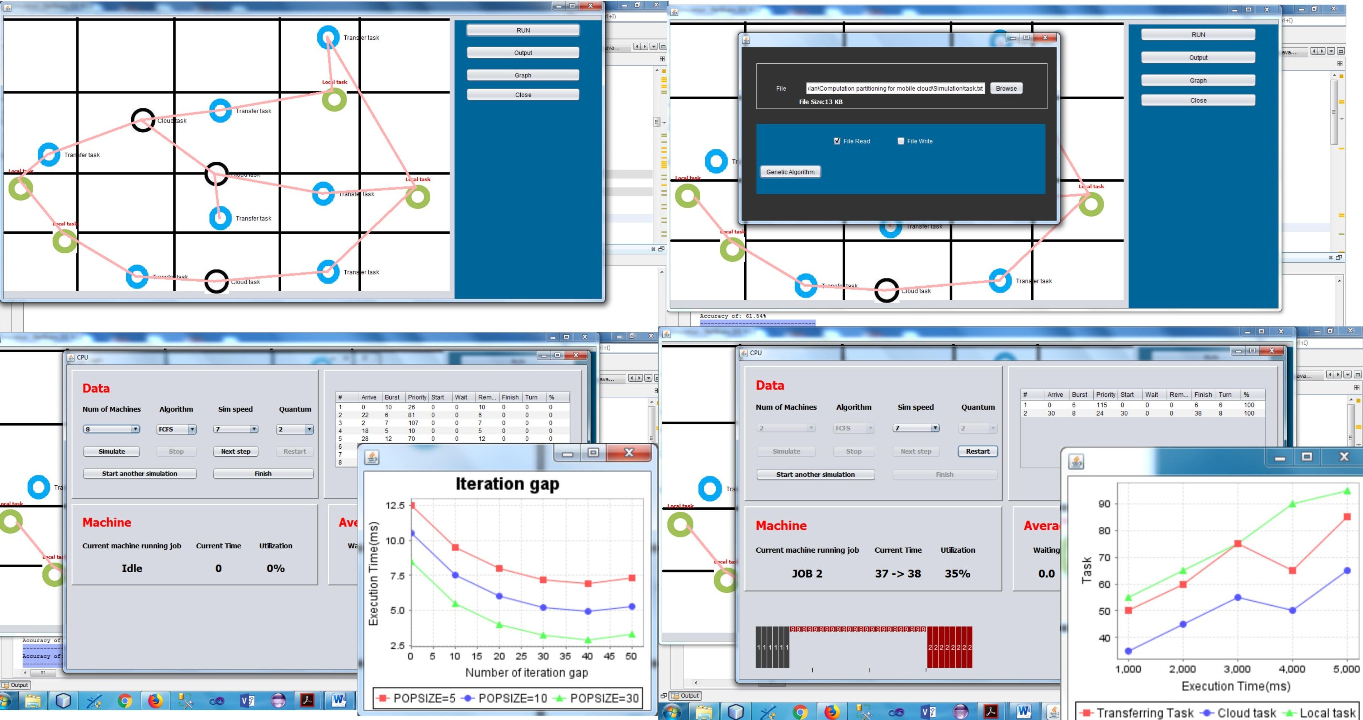
Task: Click the Java coffee-cup icon in the taskbar
Action: coord(1054,711)
